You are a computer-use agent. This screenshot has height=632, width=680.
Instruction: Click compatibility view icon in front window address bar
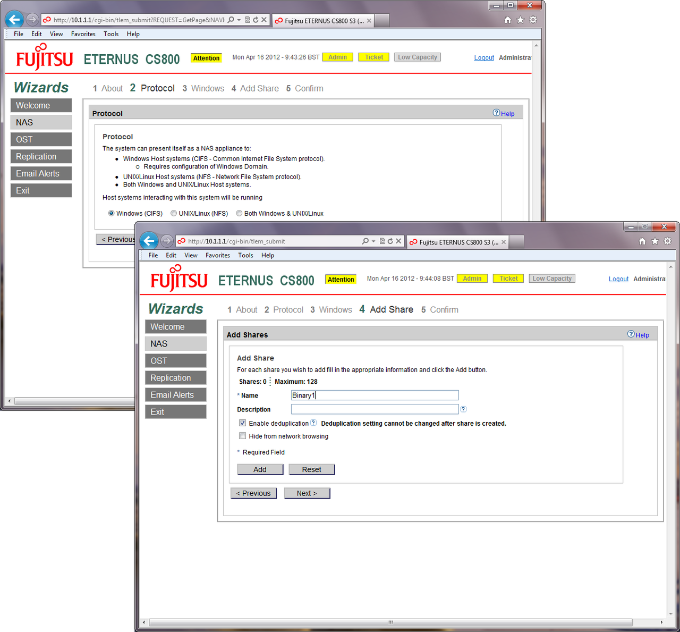[x=381, y=241]
